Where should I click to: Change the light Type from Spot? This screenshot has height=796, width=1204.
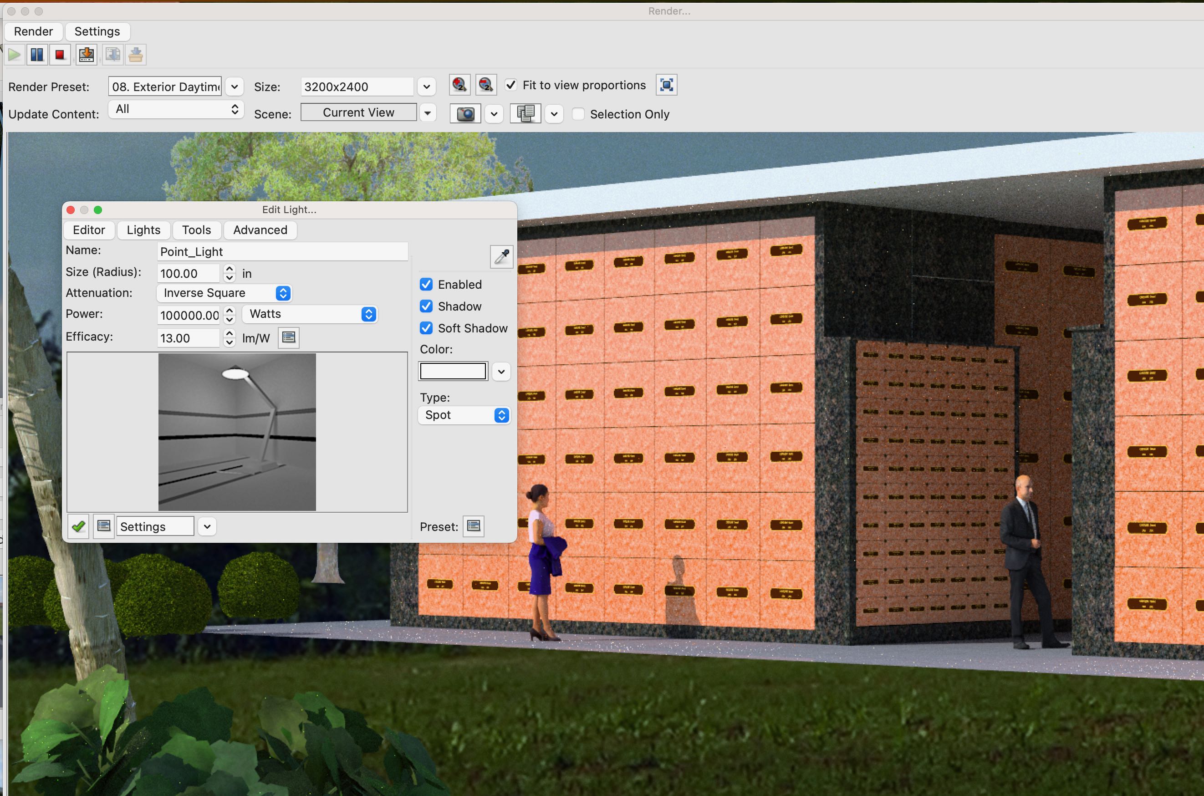coord(464,415)
